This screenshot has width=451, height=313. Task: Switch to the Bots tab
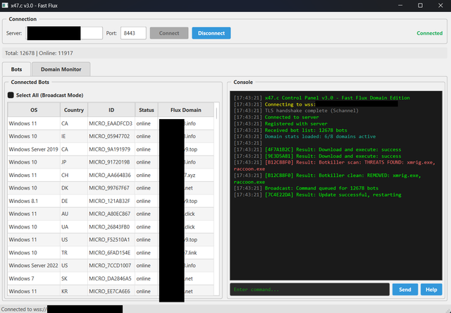coord(16,69)
